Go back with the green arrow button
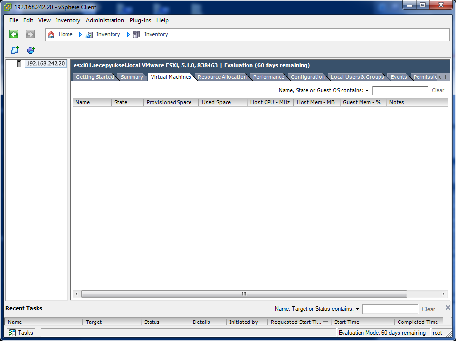Screen dimensions: 456x341 point(14,34)
